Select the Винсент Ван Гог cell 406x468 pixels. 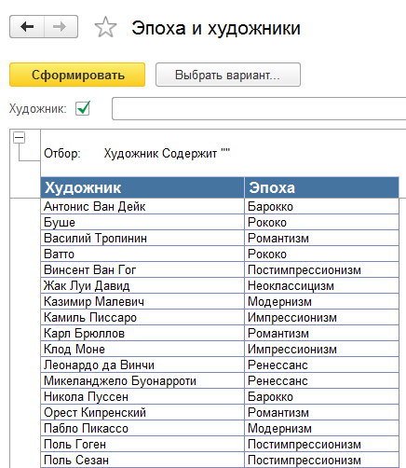(142, 269)
